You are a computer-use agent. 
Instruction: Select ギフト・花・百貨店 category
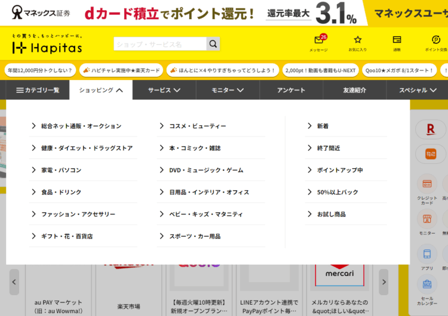tap(83, 236)
